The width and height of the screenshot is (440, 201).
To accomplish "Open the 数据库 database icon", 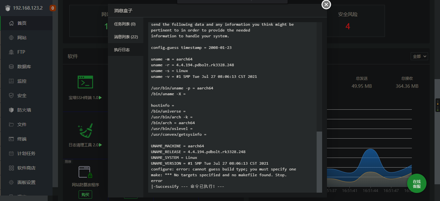I will pos(11,67).
